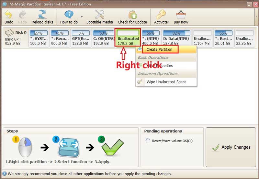Select pending Resize/Move volume OS(C:) entry

click(172, 141)
